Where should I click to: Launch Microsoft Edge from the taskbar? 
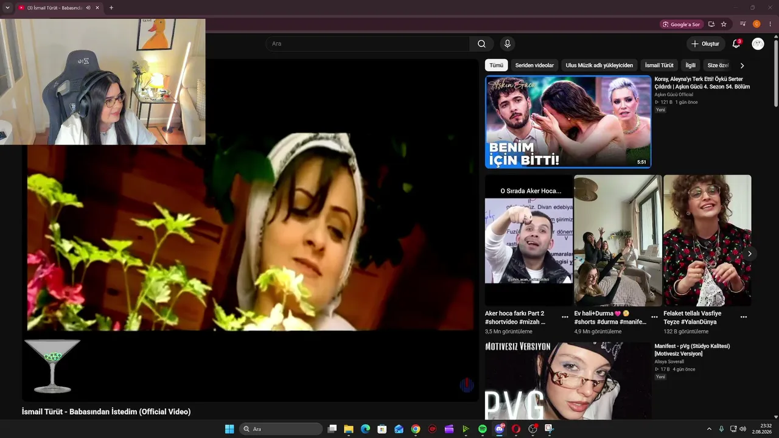coord(365,429)
